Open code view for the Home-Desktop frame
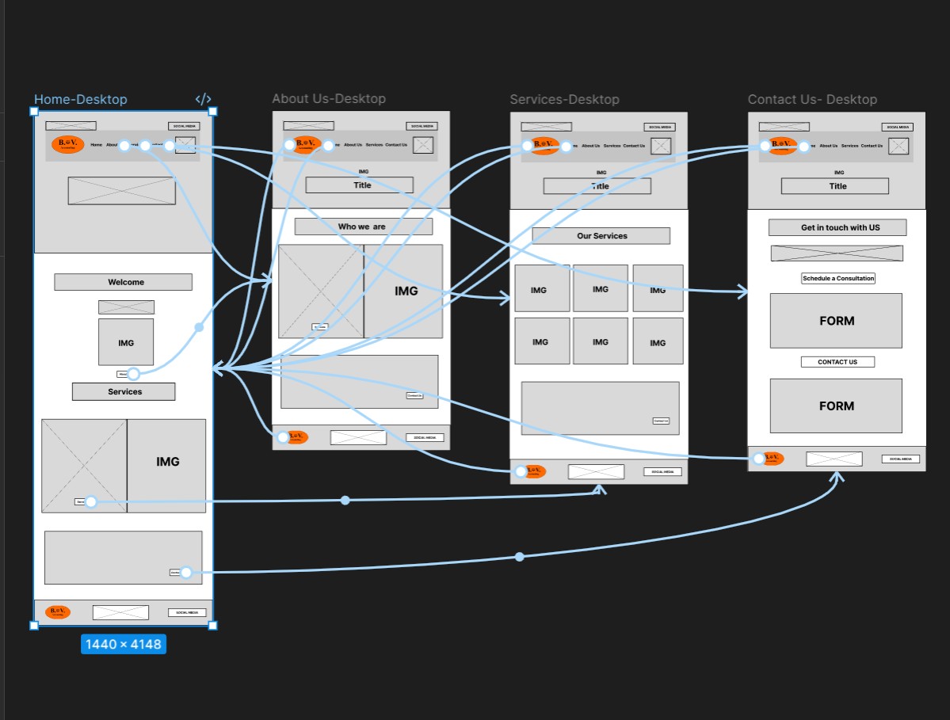The height and width of the screenshot is (720, 950). pos(203,99)
